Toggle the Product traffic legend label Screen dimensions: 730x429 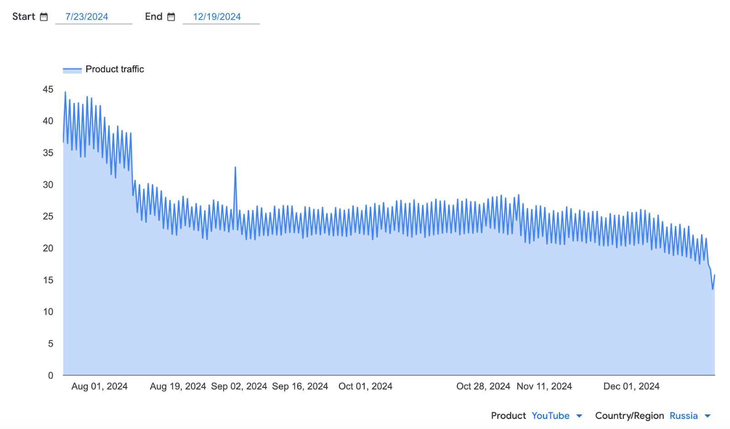[x=115, y=69]
